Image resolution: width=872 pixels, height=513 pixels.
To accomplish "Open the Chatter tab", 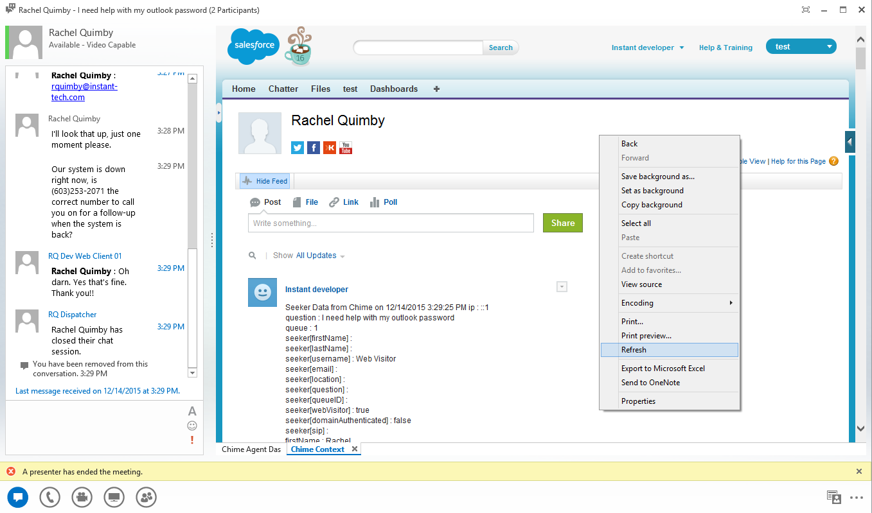I will pyautogui.click(x=283, y=89).
